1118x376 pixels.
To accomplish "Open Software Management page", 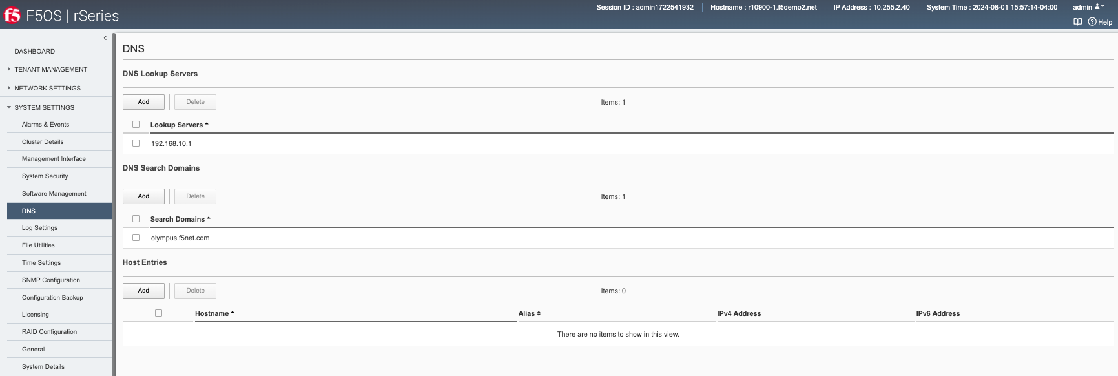I will click(x=54, y=194).
